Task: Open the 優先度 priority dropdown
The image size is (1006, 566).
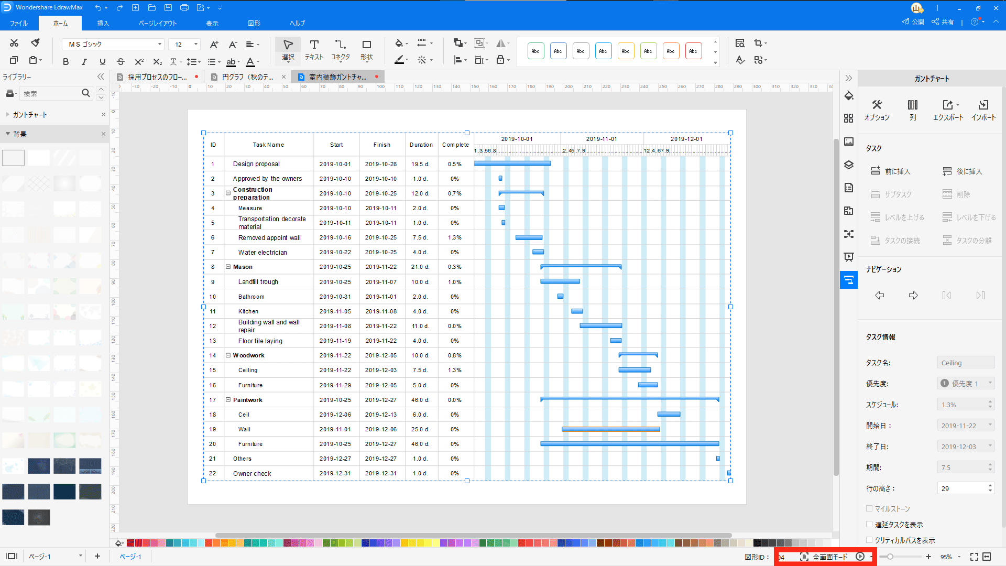Action: pos(966,384)
